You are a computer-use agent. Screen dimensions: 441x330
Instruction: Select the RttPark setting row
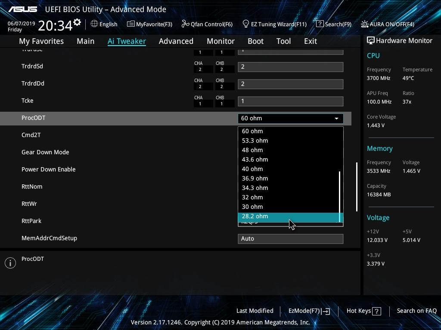point(31,221)
